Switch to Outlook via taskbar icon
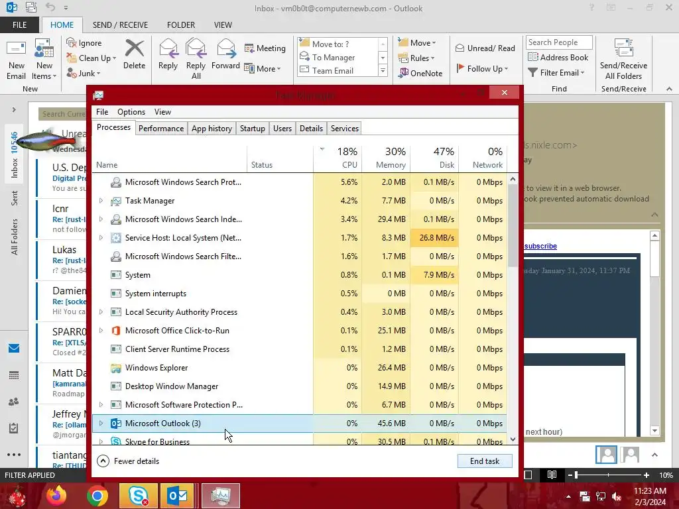679x509 pixels. tap(178, 496)
